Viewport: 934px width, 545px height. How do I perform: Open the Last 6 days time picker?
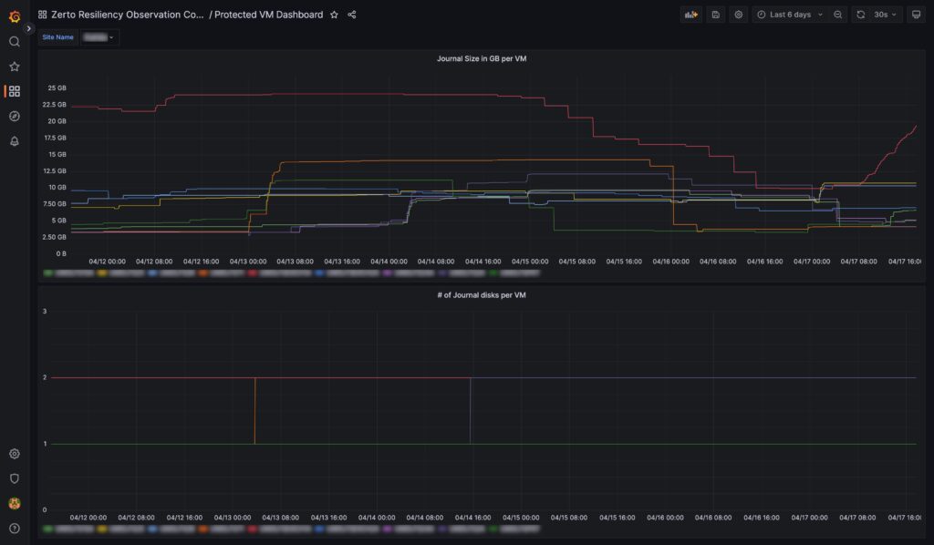pos(790,15)
